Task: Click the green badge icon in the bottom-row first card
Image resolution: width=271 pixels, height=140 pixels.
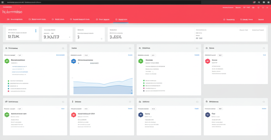Action: click(x=7, y=115)
